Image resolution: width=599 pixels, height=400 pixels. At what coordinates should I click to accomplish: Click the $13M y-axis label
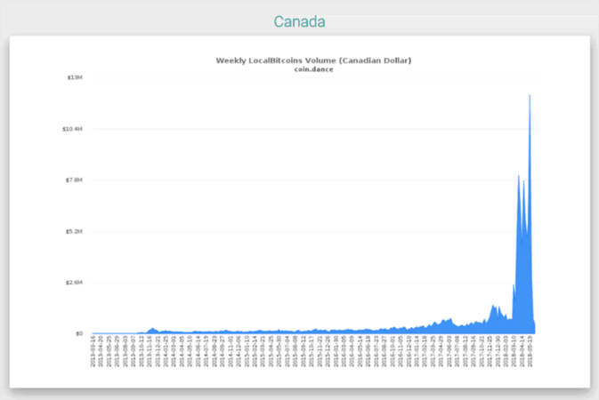pyautogui.click(x=75, y=77)
